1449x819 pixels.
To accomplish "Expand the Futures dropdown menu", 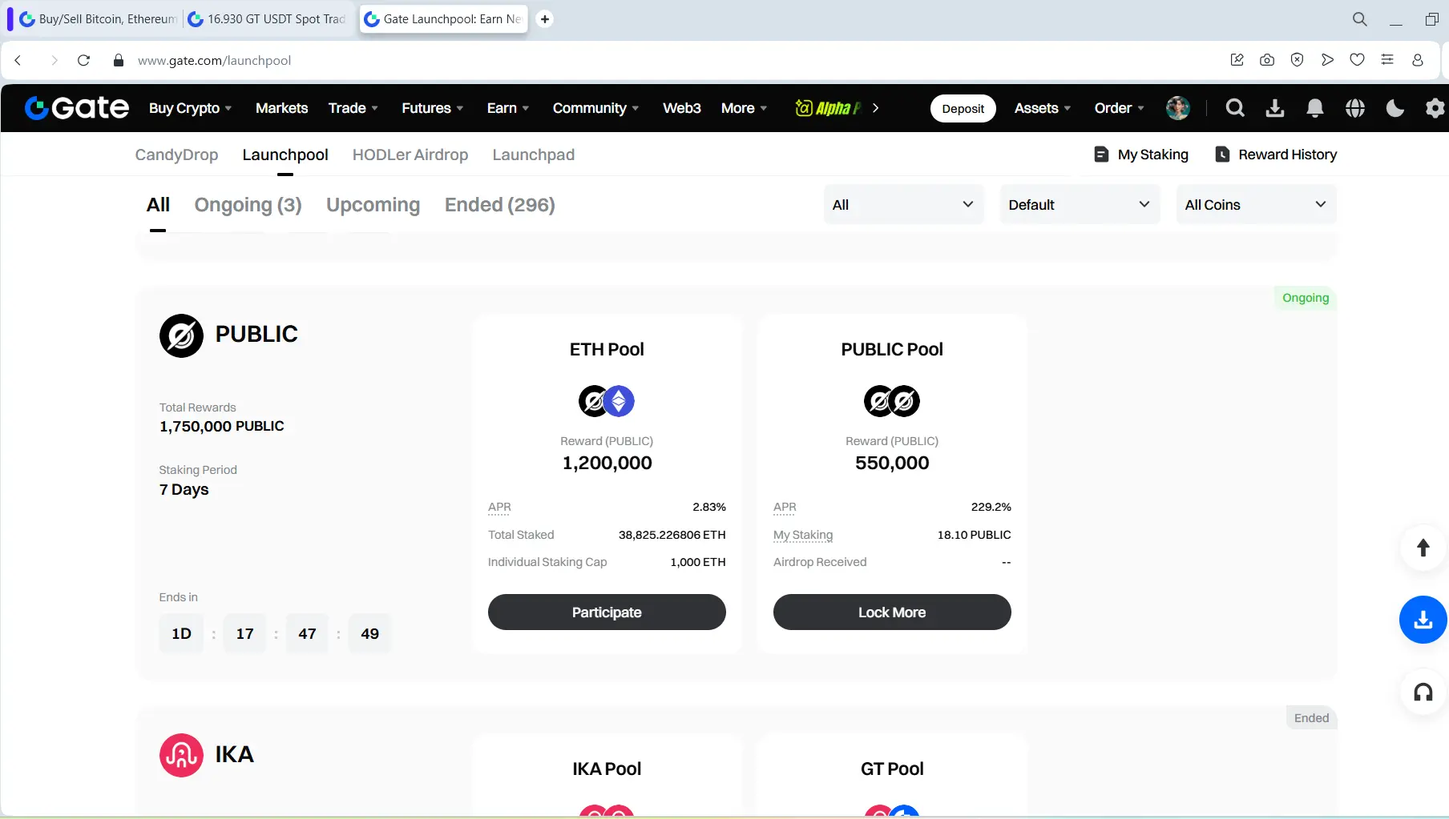I will pyautogui.click(x=433, y=108).
